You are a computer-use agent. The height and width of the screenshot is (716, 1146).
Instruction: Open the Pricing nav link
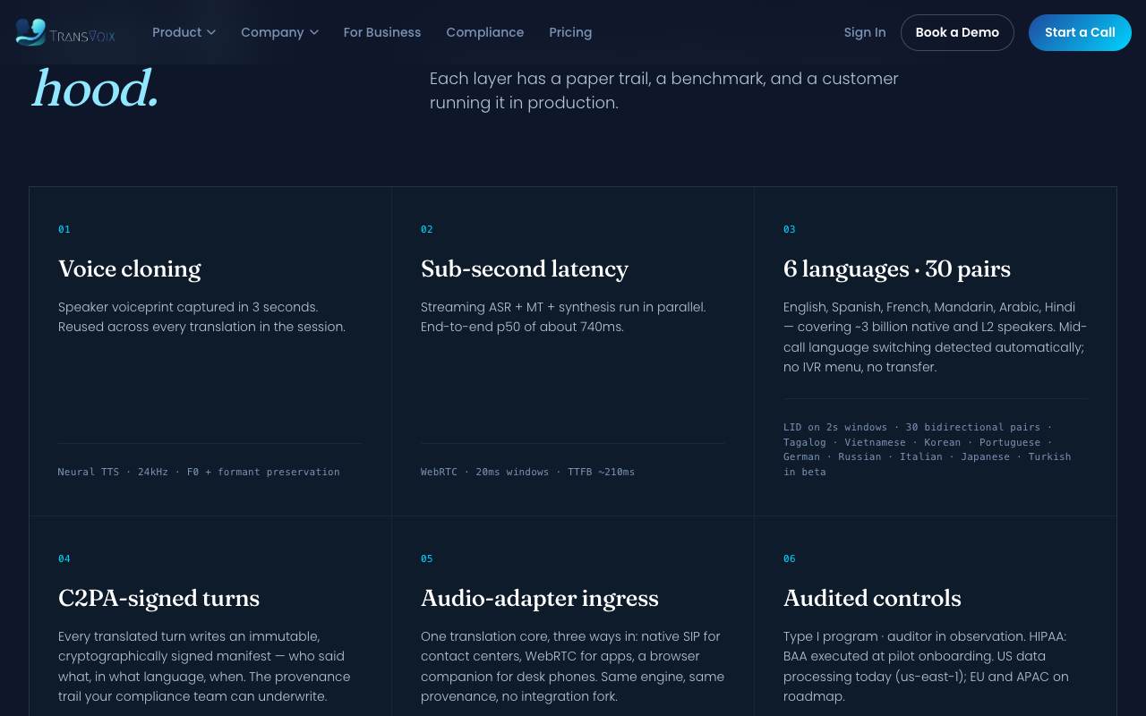click(570, 32)
